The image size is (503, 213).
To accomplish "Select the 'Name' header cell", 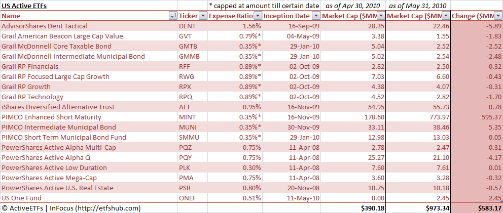I will coord(89,16).
